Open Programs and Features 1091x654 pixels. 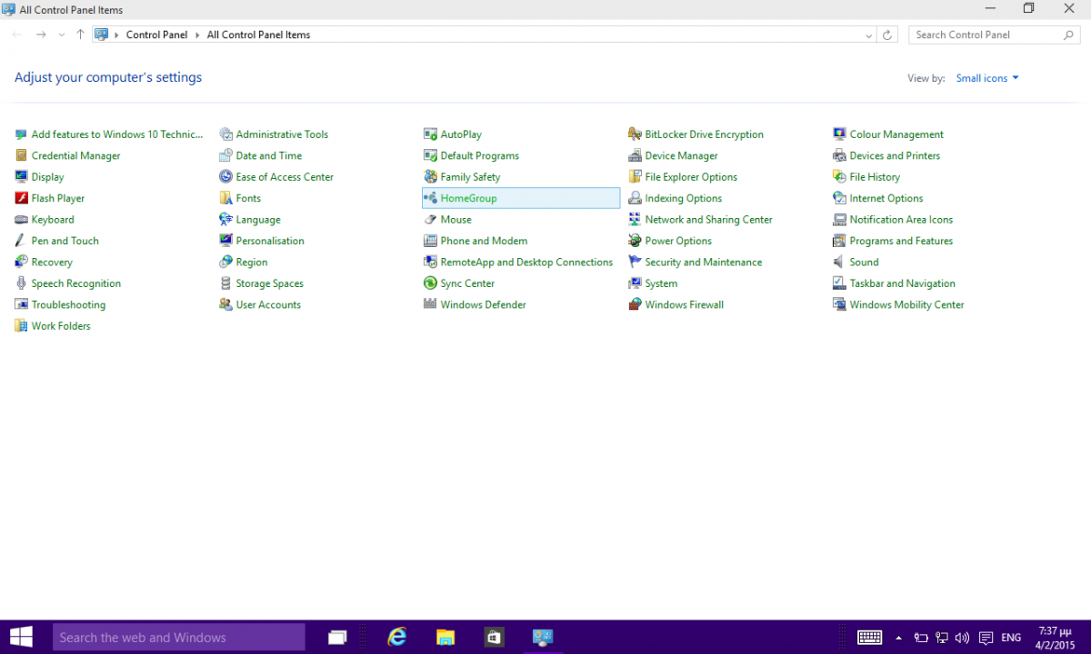coord(901,241)
